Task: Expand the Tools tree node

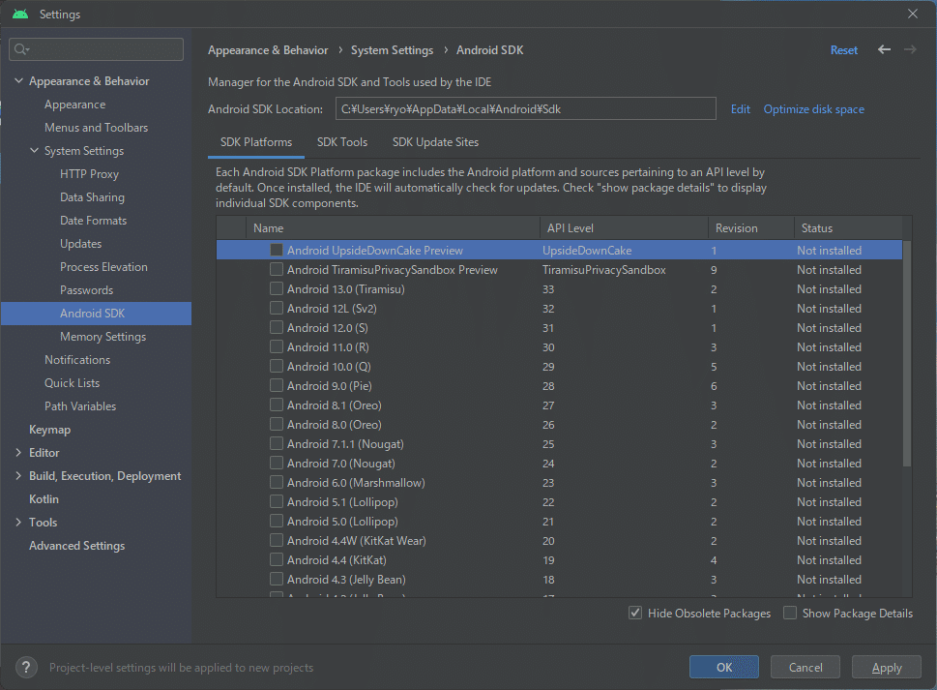Action: pos(18,522)
